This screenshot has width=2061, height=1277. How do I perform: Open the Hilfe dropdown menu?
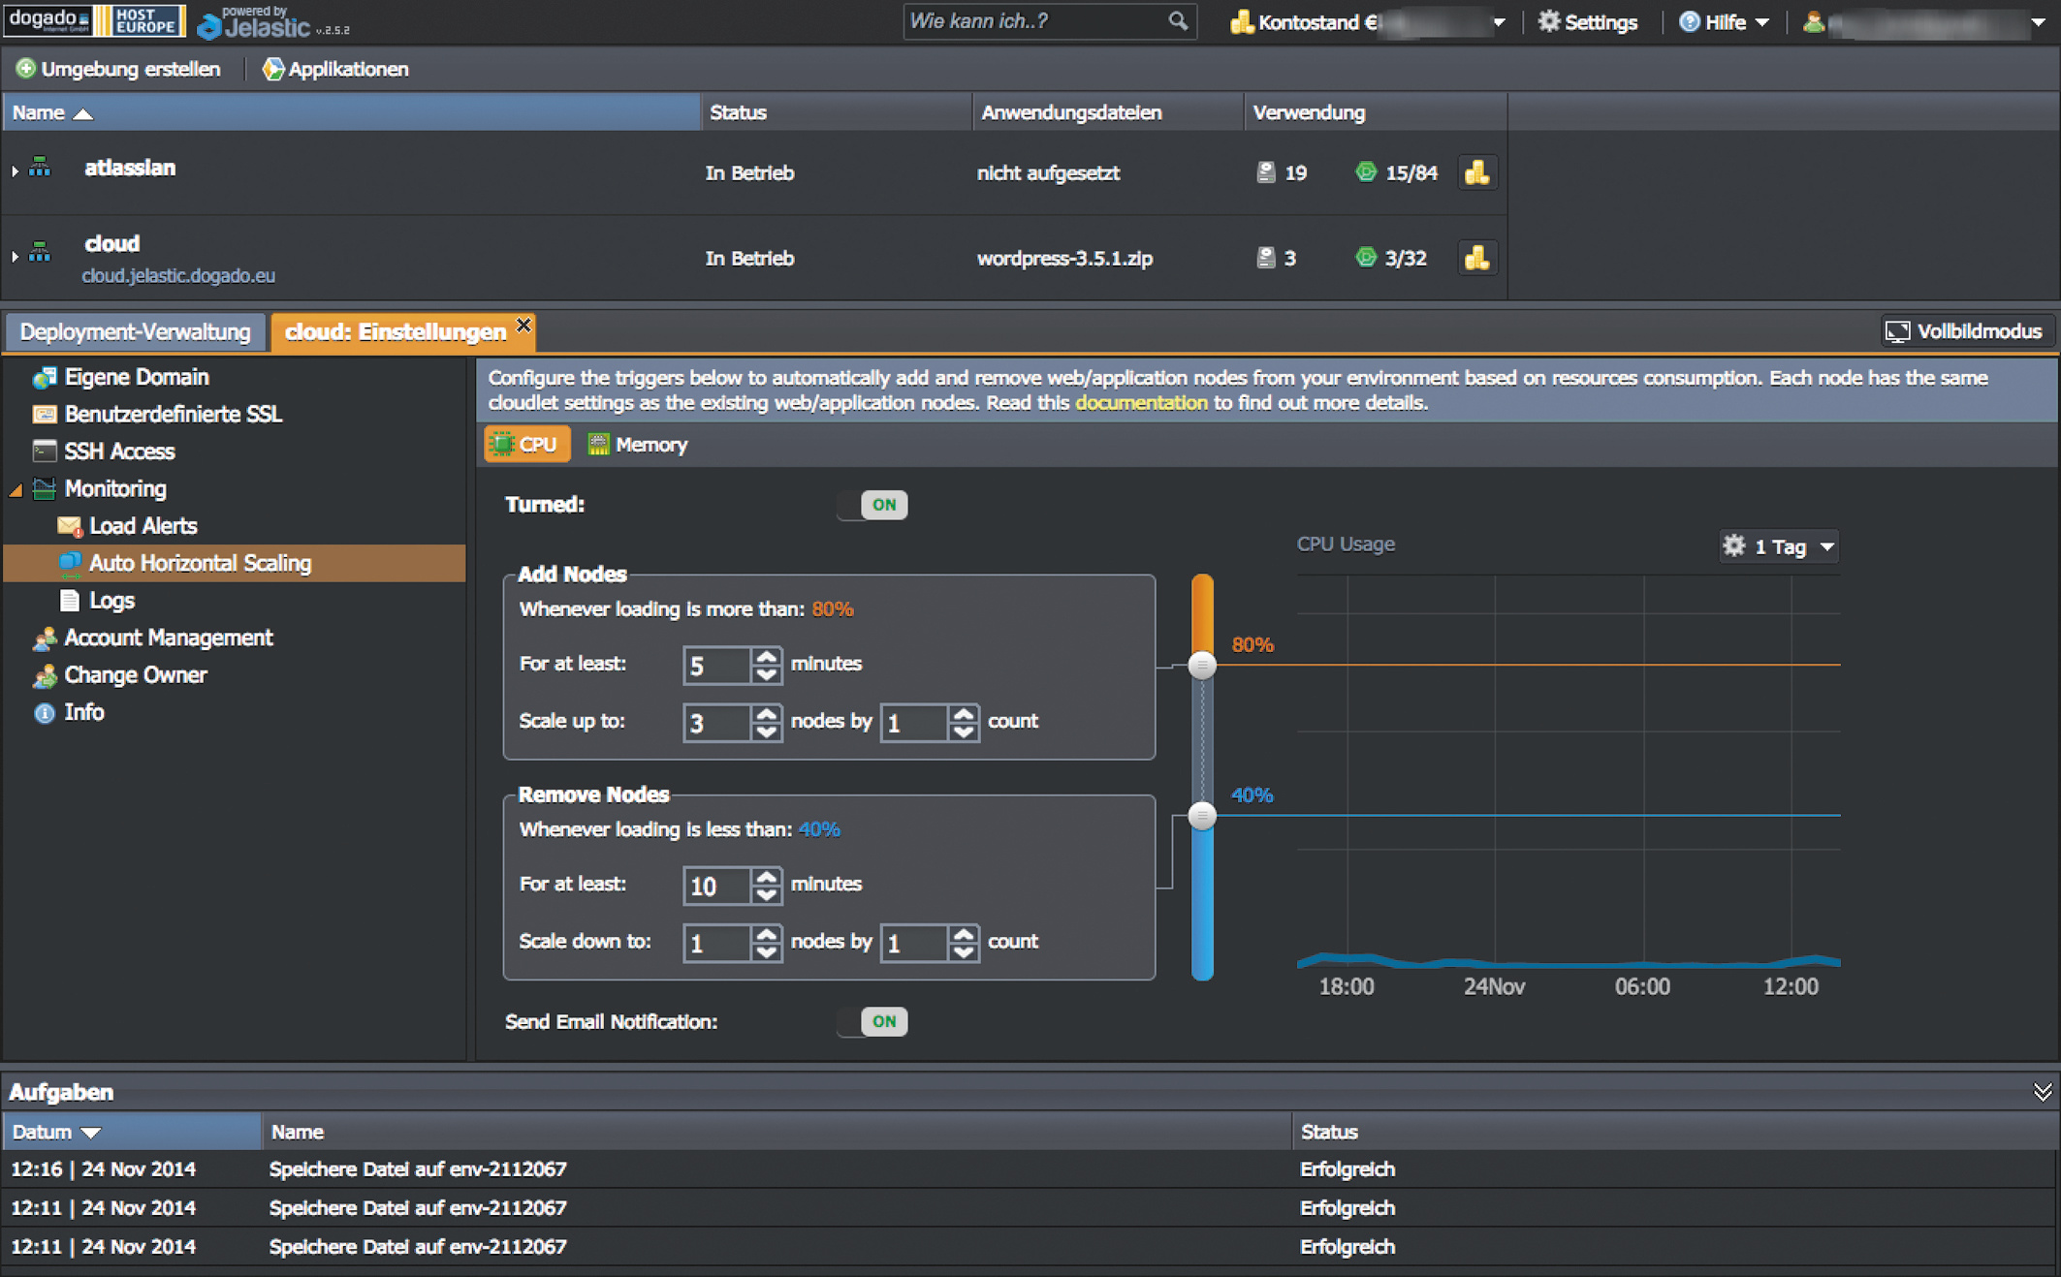coord(1726,22)
